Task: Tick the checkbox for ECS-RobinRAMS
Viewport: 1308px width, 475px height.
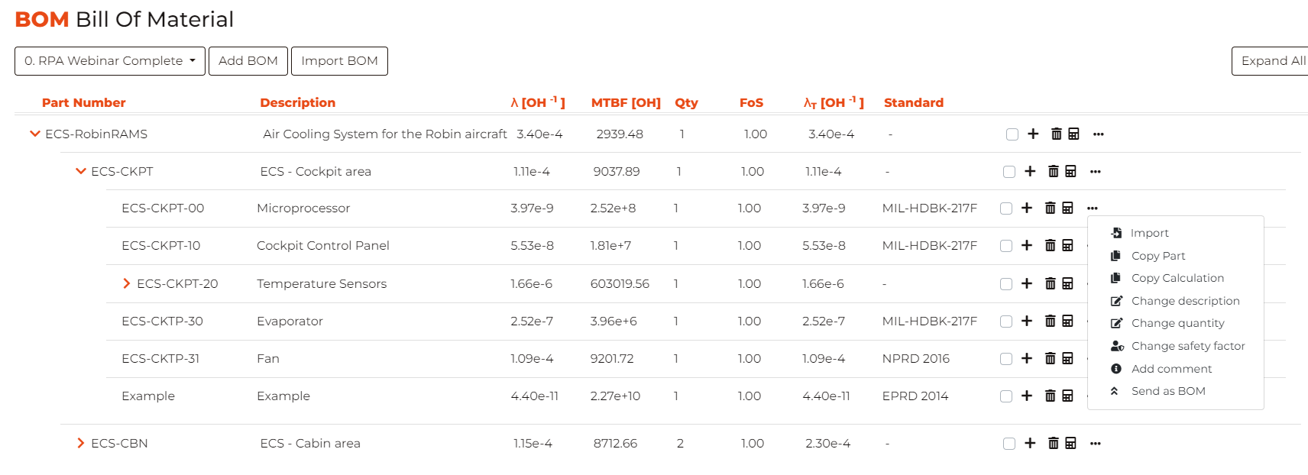Action: coord(1012,134)
